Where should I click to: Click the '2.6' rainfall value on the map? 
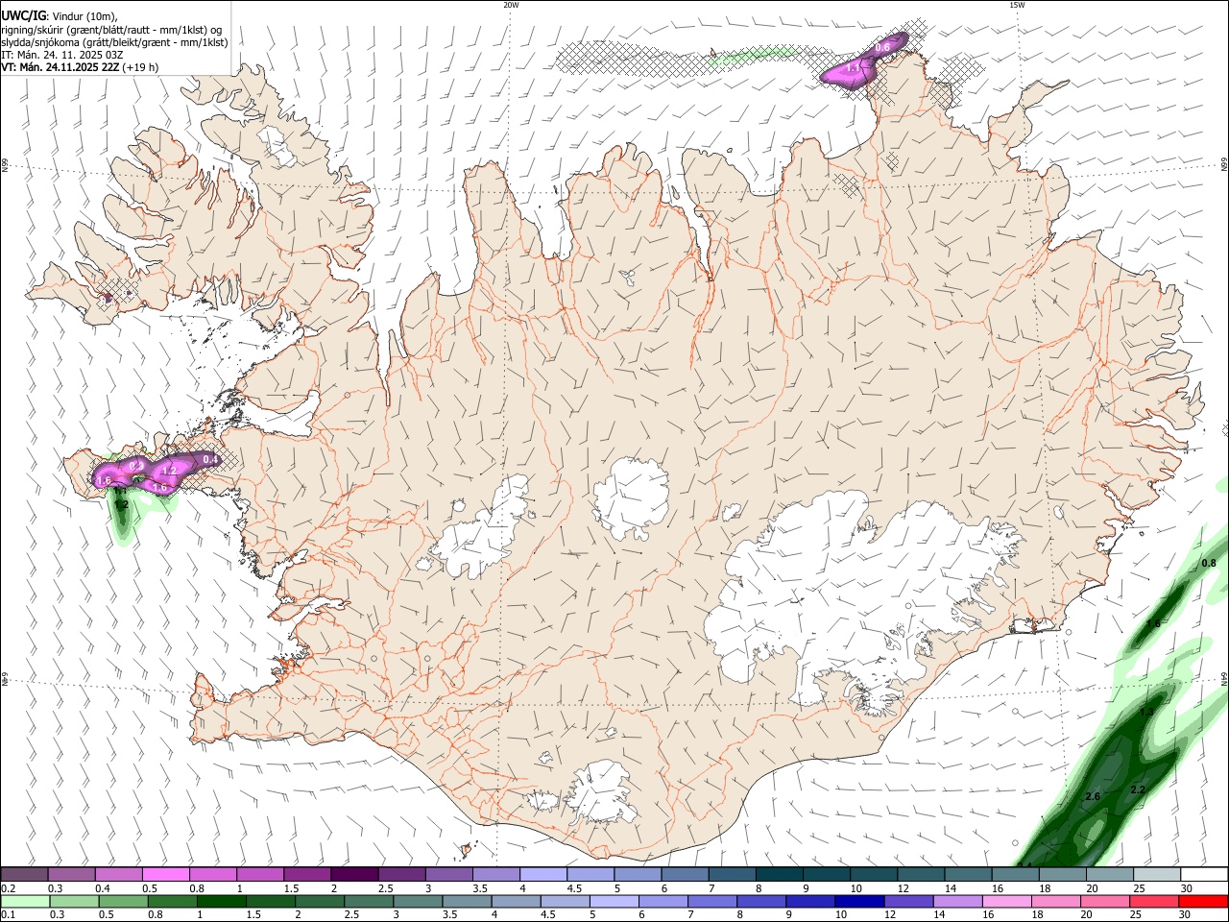click(x=1092, y=797)
